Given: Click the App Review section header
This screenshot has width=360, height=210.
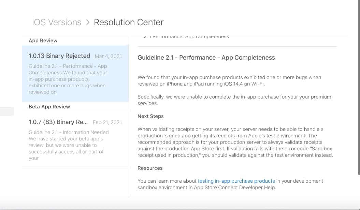Looking at the screenshot, I should coord(43,40).
